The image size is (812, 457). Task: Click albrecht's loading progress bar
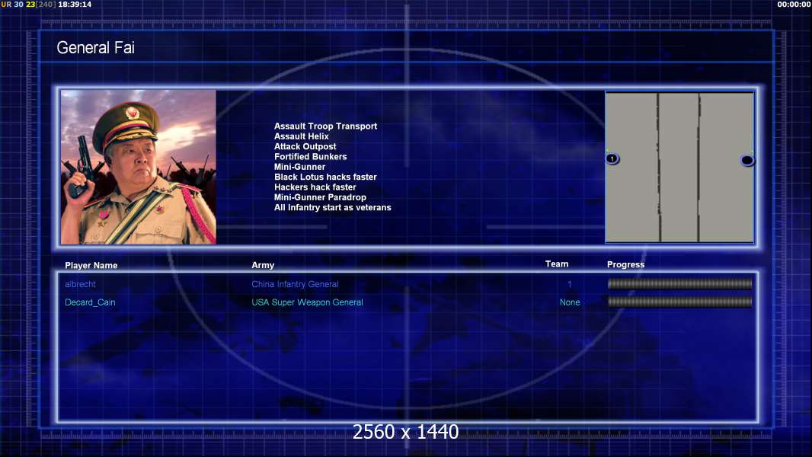tap(679, 283)
